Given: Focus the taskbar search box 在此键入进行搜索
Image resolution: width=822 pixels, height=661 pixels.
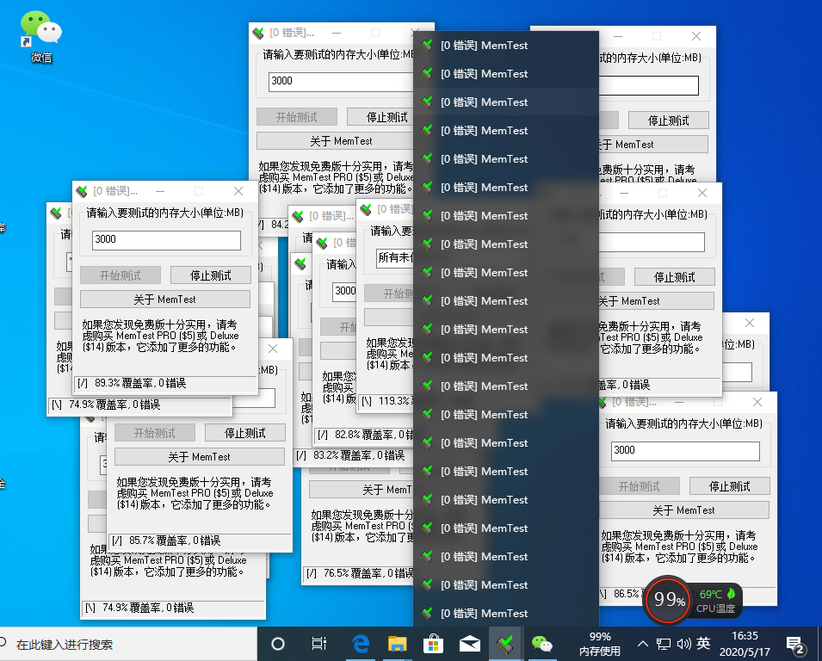Looking at the screenshot, I should point(128,645).
